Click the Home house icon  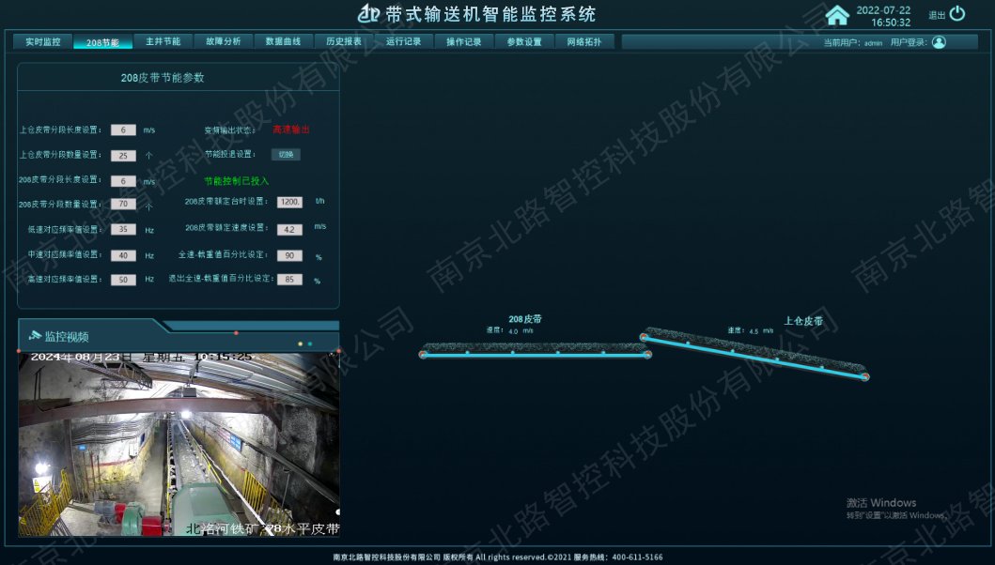tap(836, 15)
